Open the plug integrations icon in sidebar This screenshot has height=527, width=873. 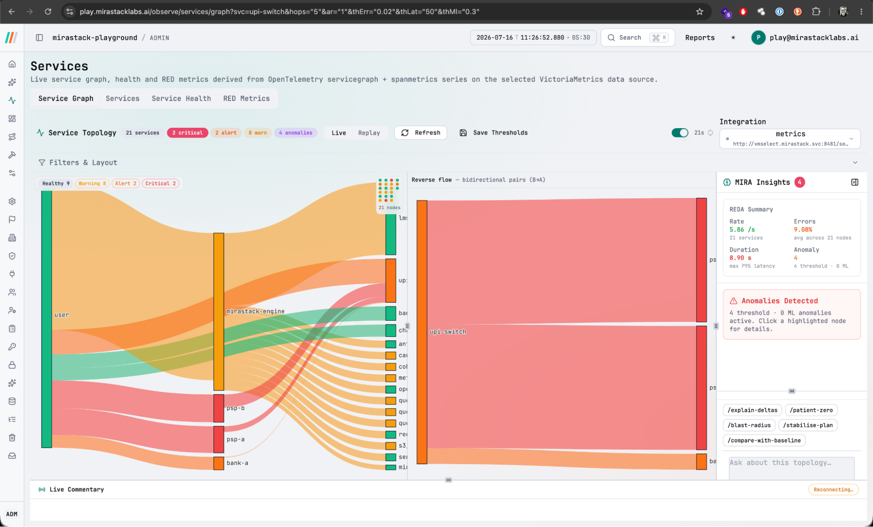point(12,274)
